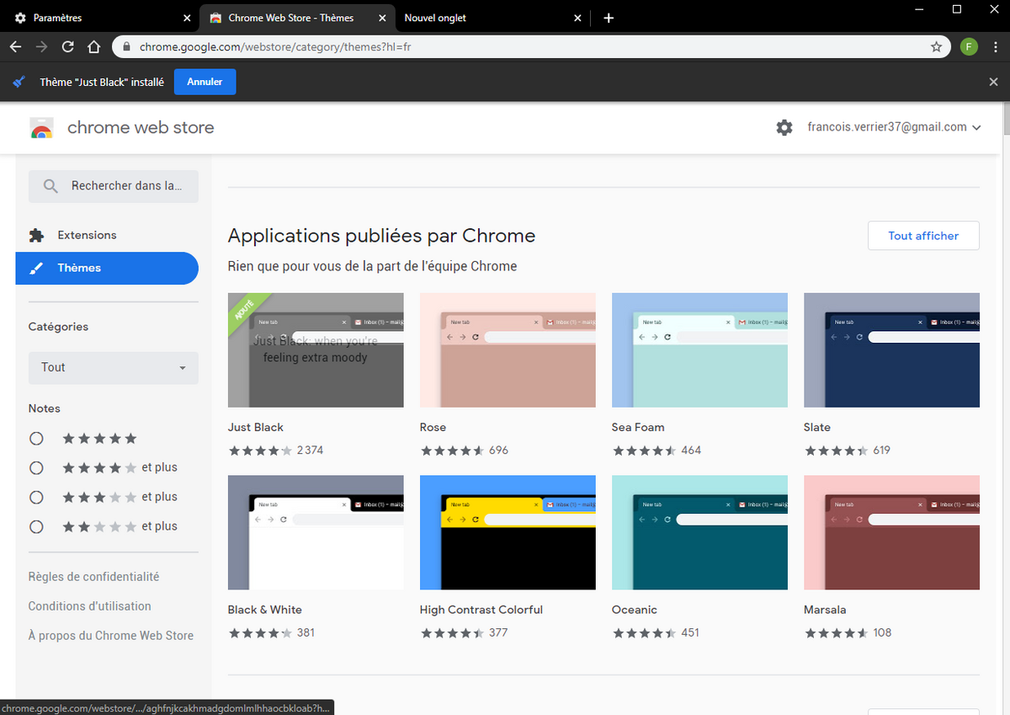1010x715 pixels.
Task: Open the High Contrast Colorful theme thumbnail
Action: (508, 532)
